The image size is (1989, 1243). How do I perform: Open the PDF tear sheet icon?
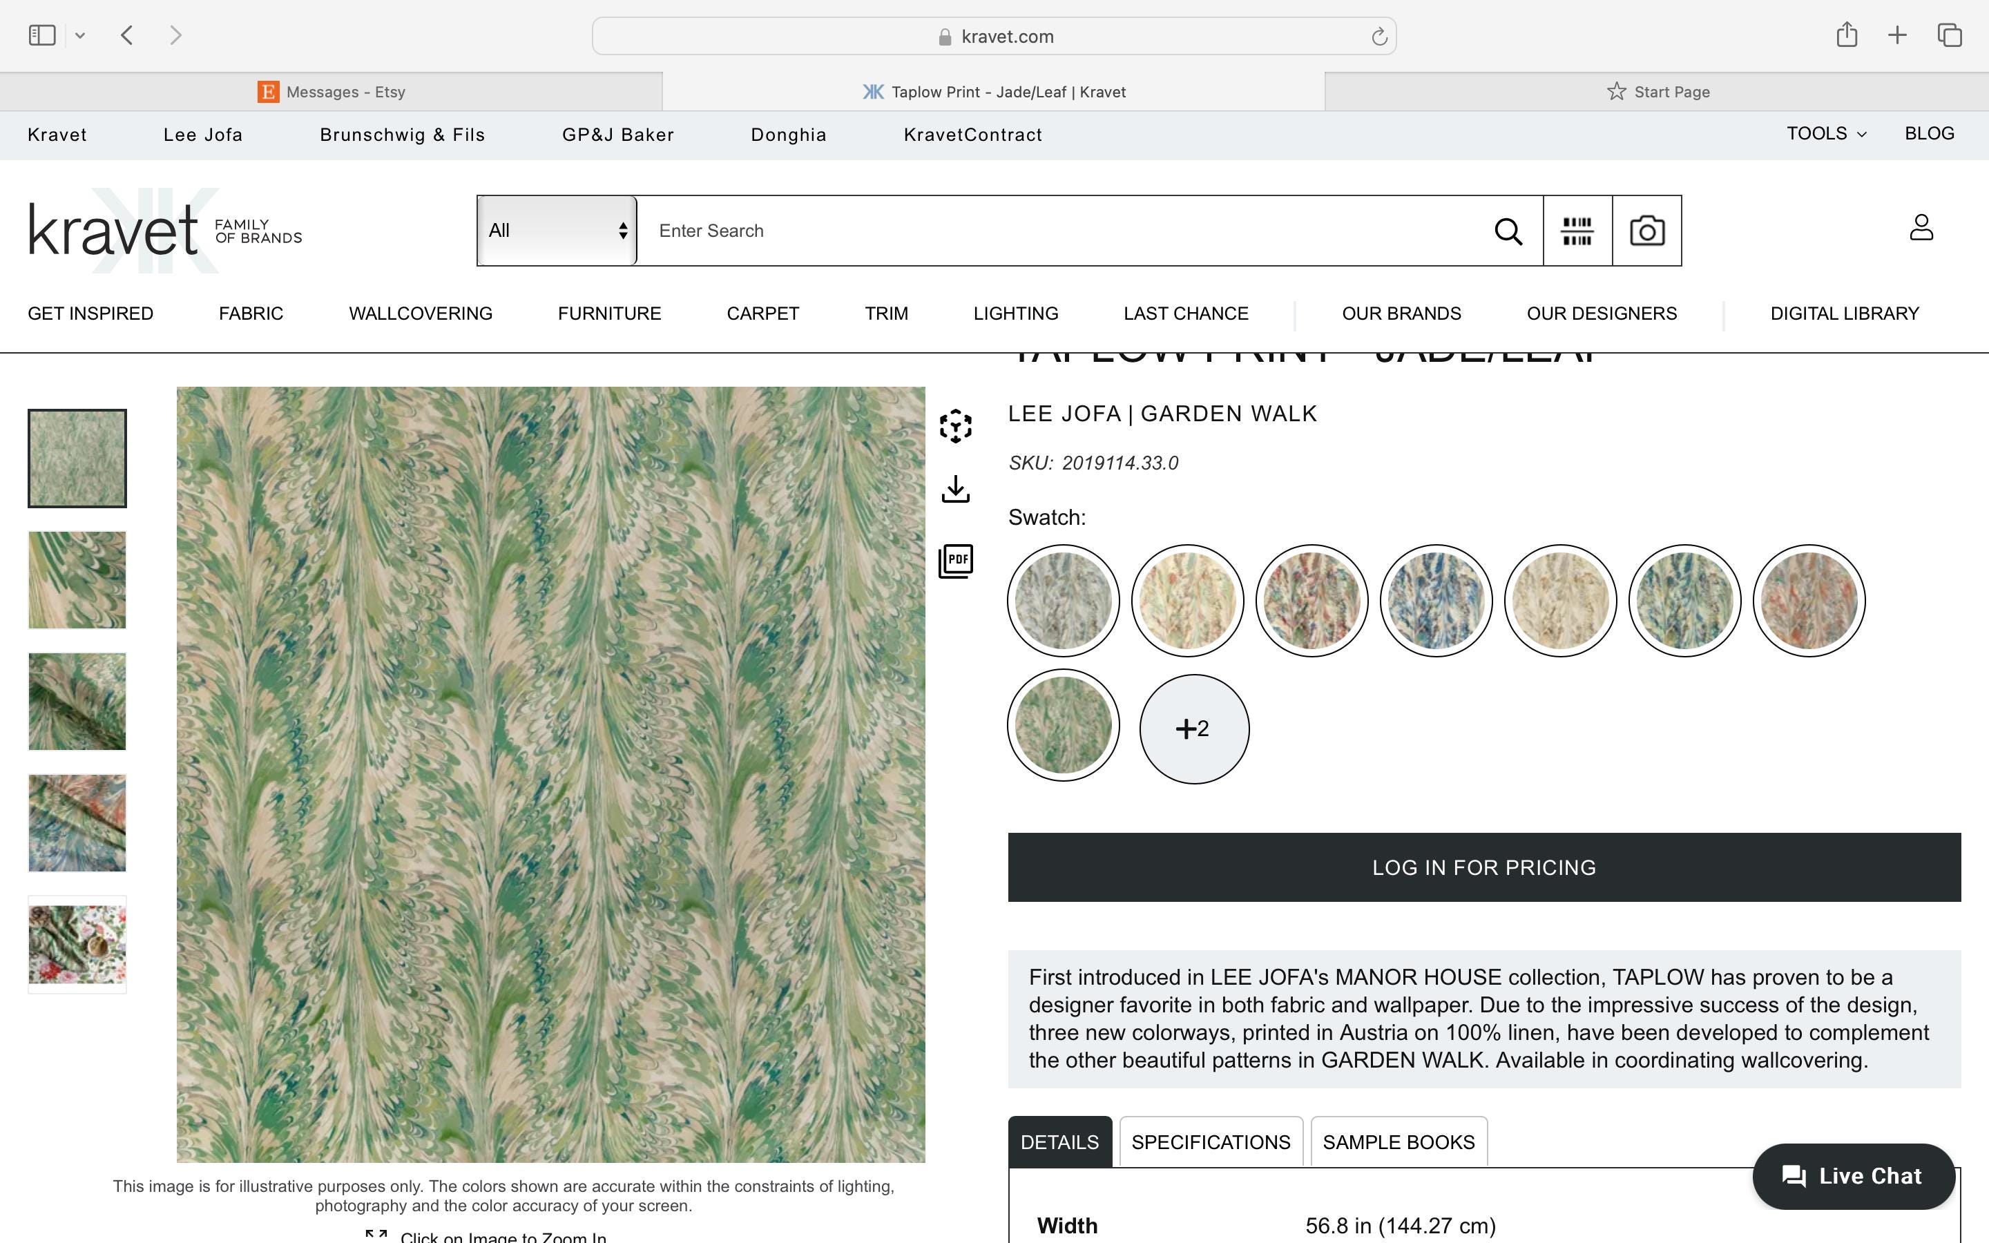tap(955, 561)
